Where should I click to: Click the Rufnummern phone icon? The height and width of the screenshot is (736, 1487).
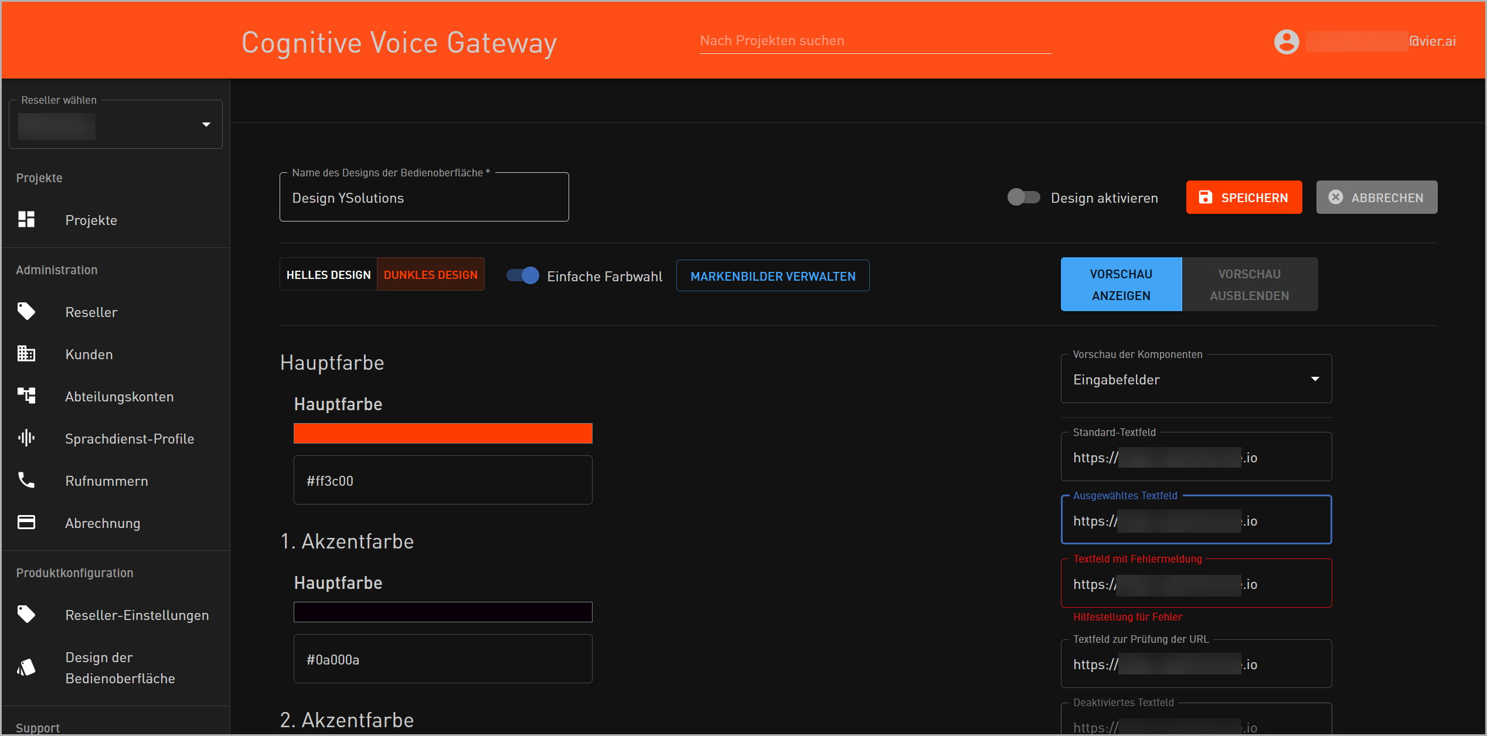(x=26, y=480)
